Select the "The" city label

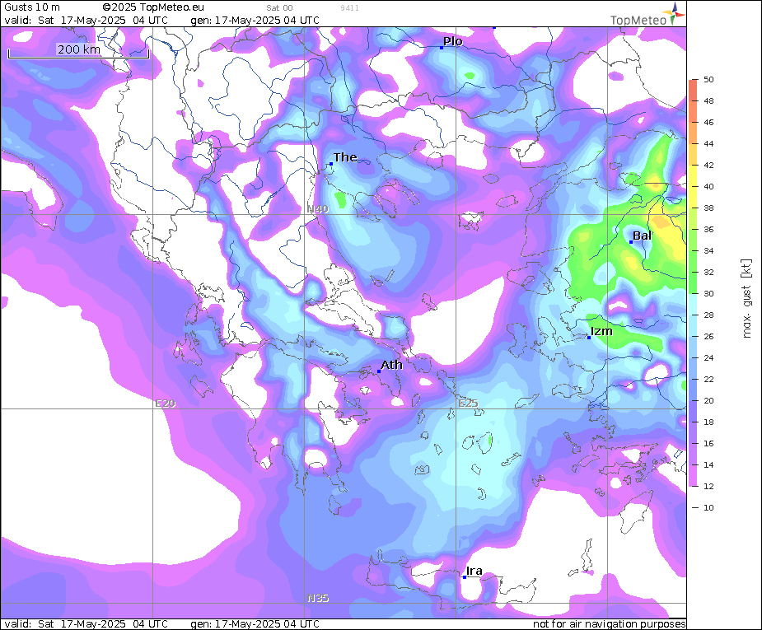point(345,157)
